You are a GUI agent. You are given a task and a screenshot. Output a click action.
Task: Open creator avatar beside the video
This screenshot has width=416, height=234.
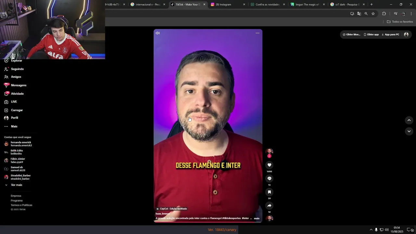point(269,151)
